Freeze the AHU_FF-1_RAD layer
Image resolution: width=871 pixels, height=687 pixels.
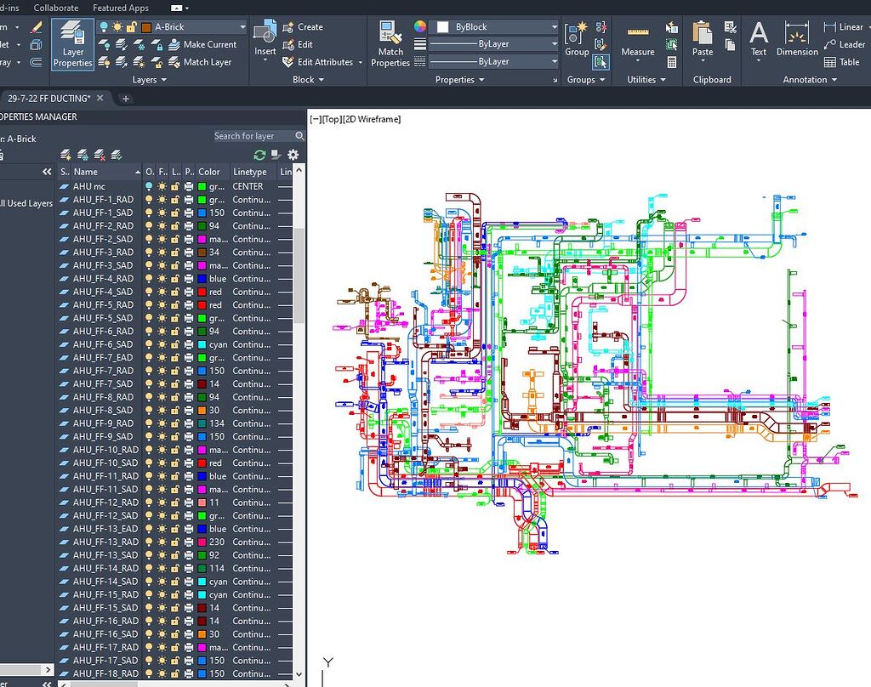point(162,199)
